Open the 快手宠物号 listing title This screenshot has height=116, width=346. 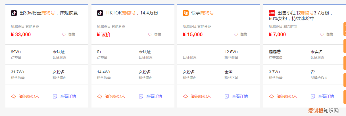pyautogui.click(x=203, y=13)
